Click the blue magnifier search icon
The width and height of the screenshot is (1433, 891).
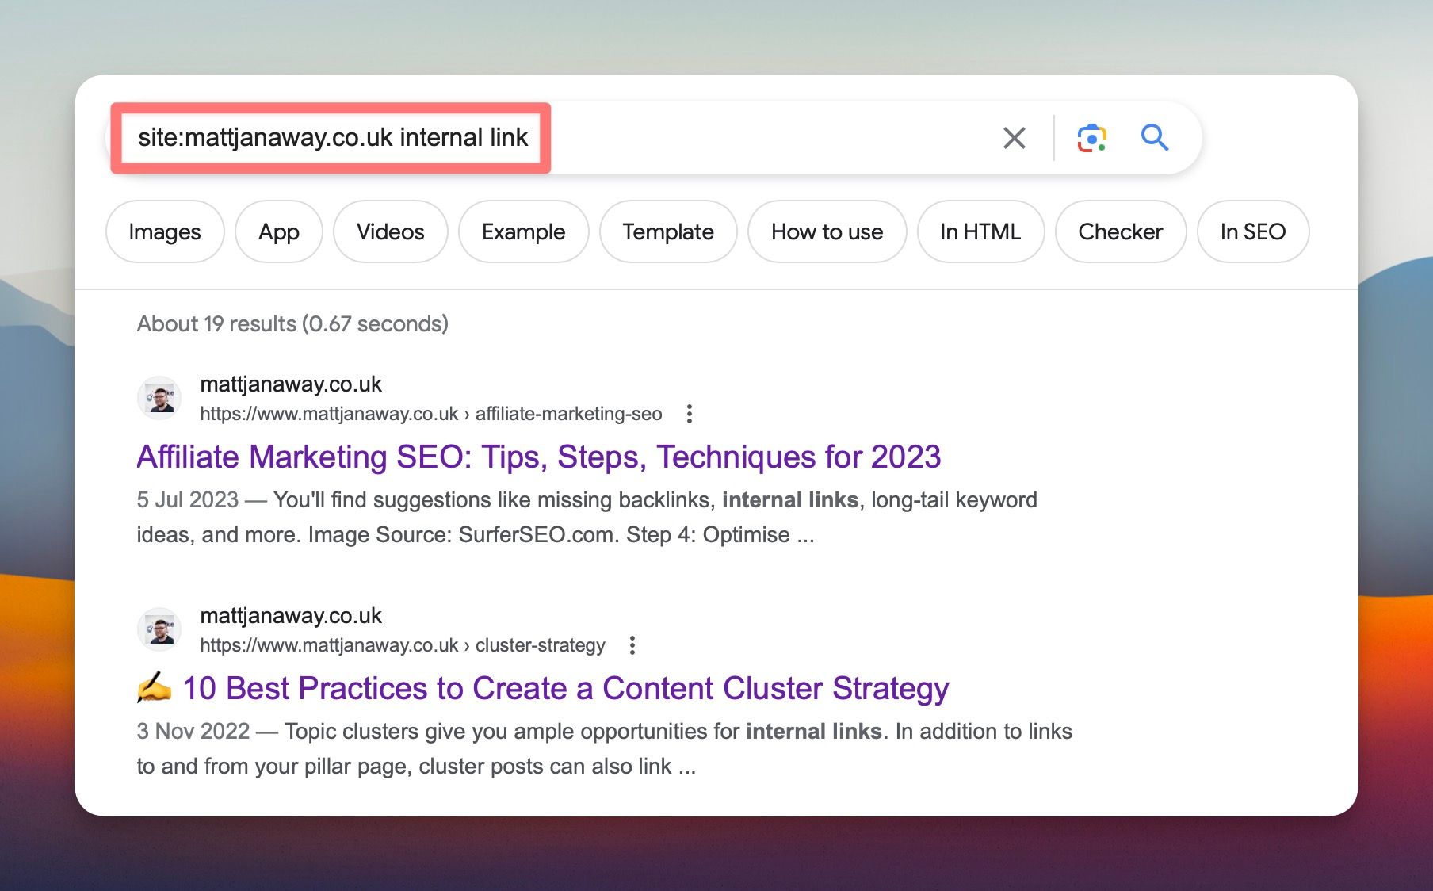click(1155, 138)
